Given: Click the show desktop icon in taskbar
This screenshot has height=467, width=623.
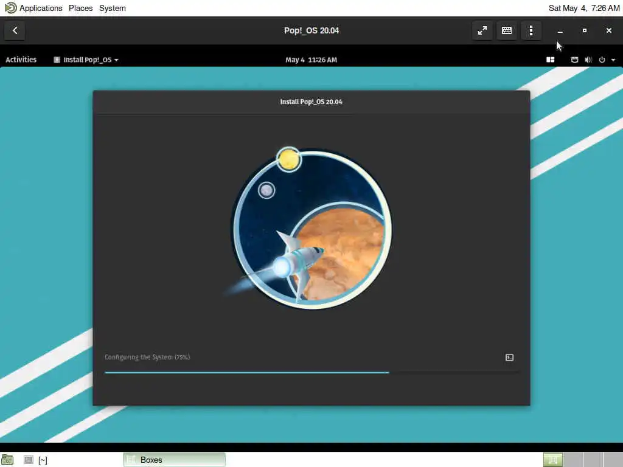Looking at the screenshot, I should 7,460.
